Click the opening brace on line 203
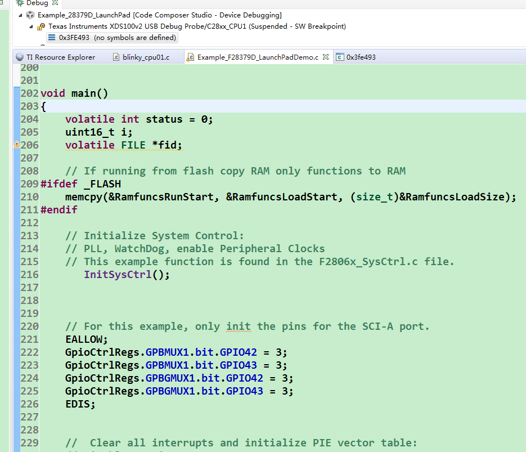The width and height of the screenshot is (526, 452). point(43,106)
